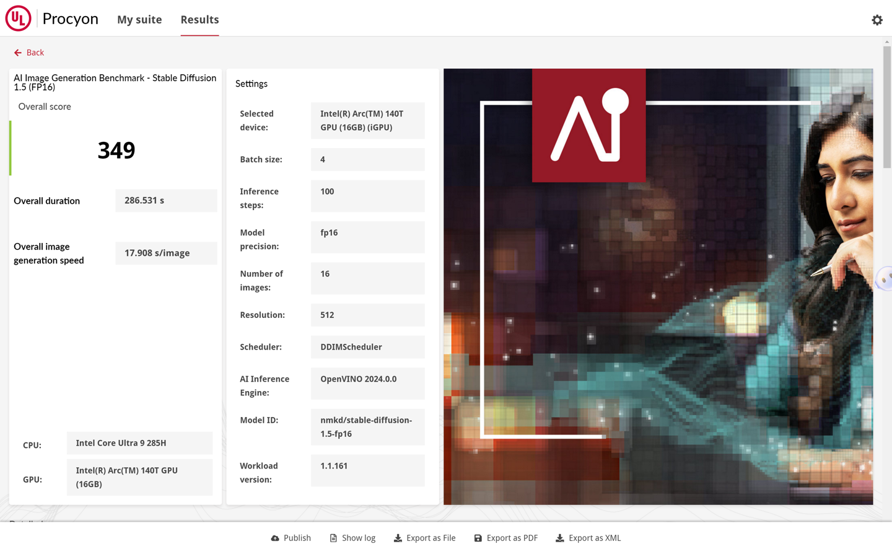Select the Results tab
This screenshot has height=554, width=892.
coord(199,20)
